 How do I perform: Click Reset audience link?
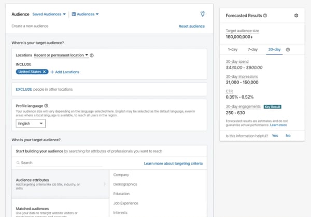[x=192, y=26]
